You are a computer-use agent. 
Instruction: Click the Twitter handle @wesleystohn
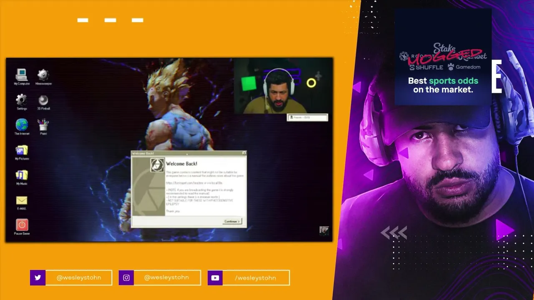[79, 278]
